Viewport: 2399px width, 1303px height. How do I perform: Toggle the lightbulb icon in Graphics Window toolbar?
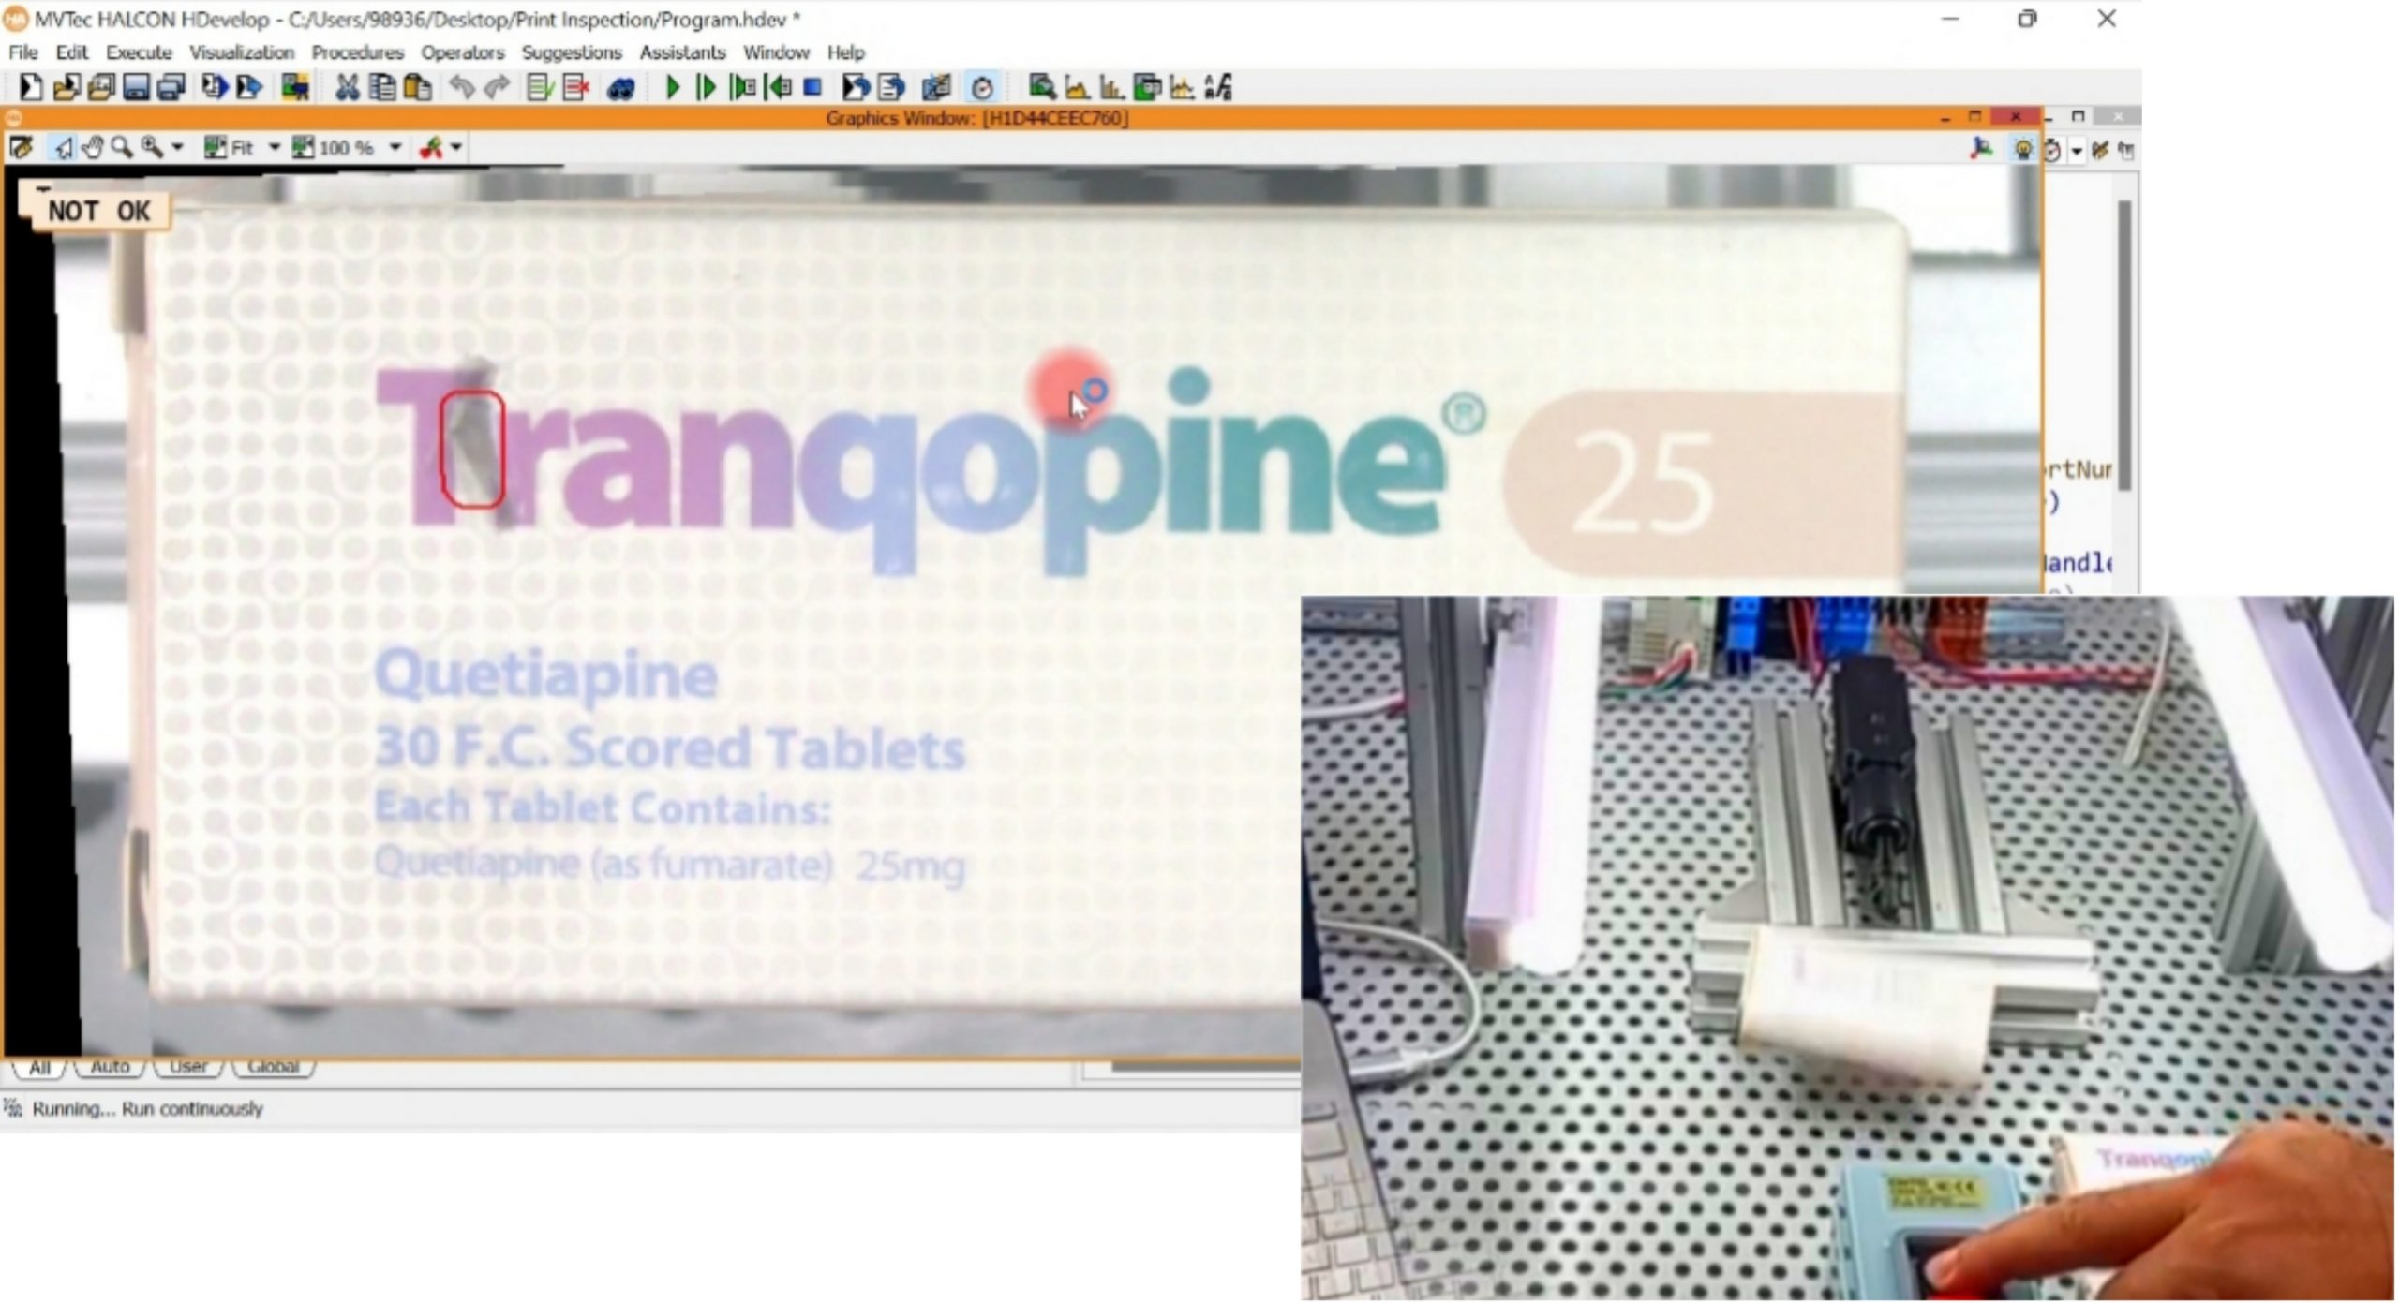coord(2023,149)
